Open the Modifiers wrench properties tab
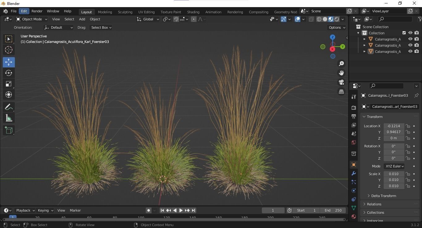The image size is (422, 228). pos(354,173)
